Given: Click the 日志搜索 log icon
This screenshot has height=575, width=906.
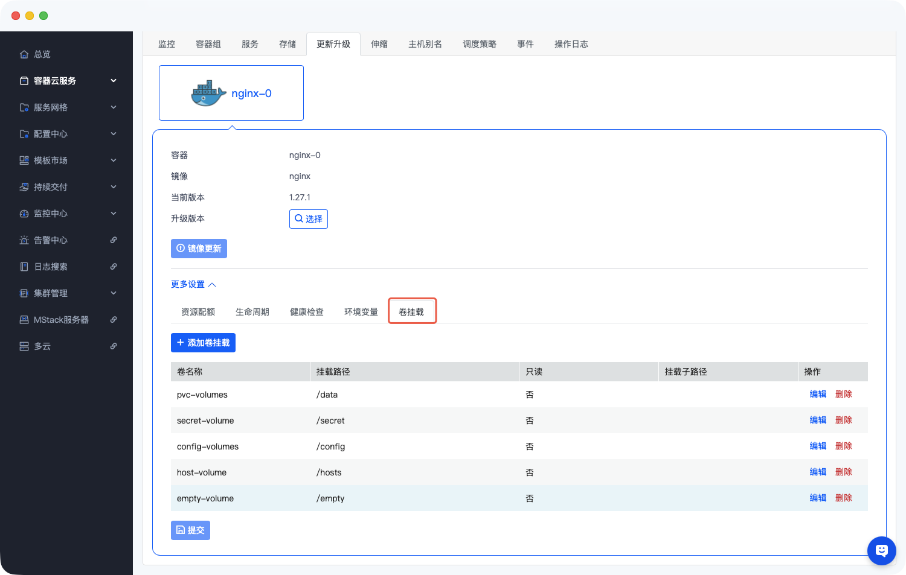Looking at the screenshot, I should (24, 267).
